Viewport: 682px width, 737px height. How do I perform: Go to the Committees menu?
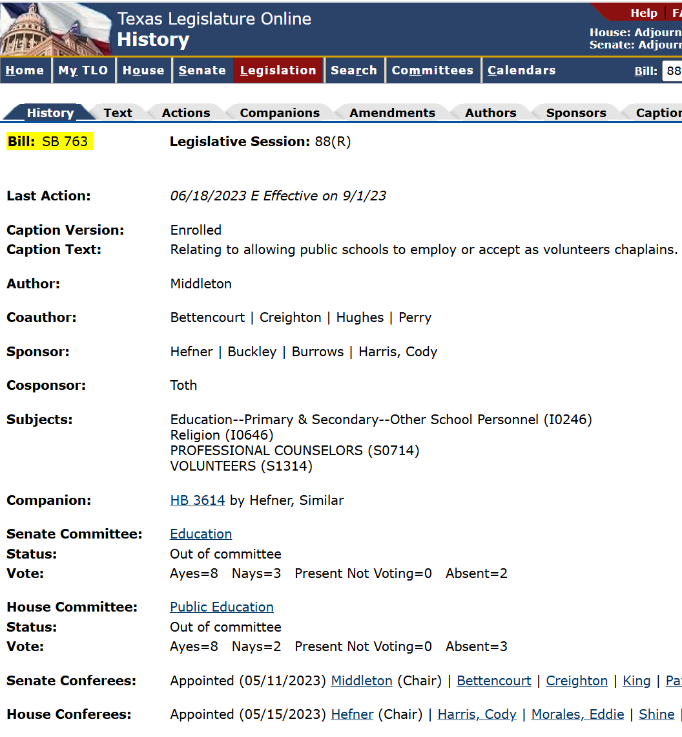[433, 70]
